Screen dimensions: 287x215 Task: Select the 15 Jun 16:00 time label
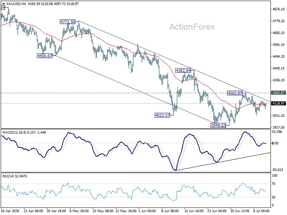pyautogui.click(x=194, y=211)
